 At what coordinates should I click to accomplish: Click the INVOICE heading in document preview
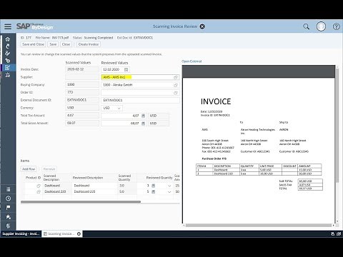(216, 101)
